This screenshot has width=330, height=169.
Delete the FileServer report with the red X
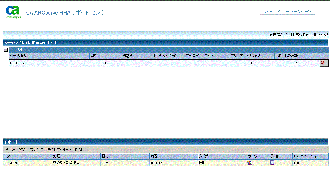(x=324, y=63)
